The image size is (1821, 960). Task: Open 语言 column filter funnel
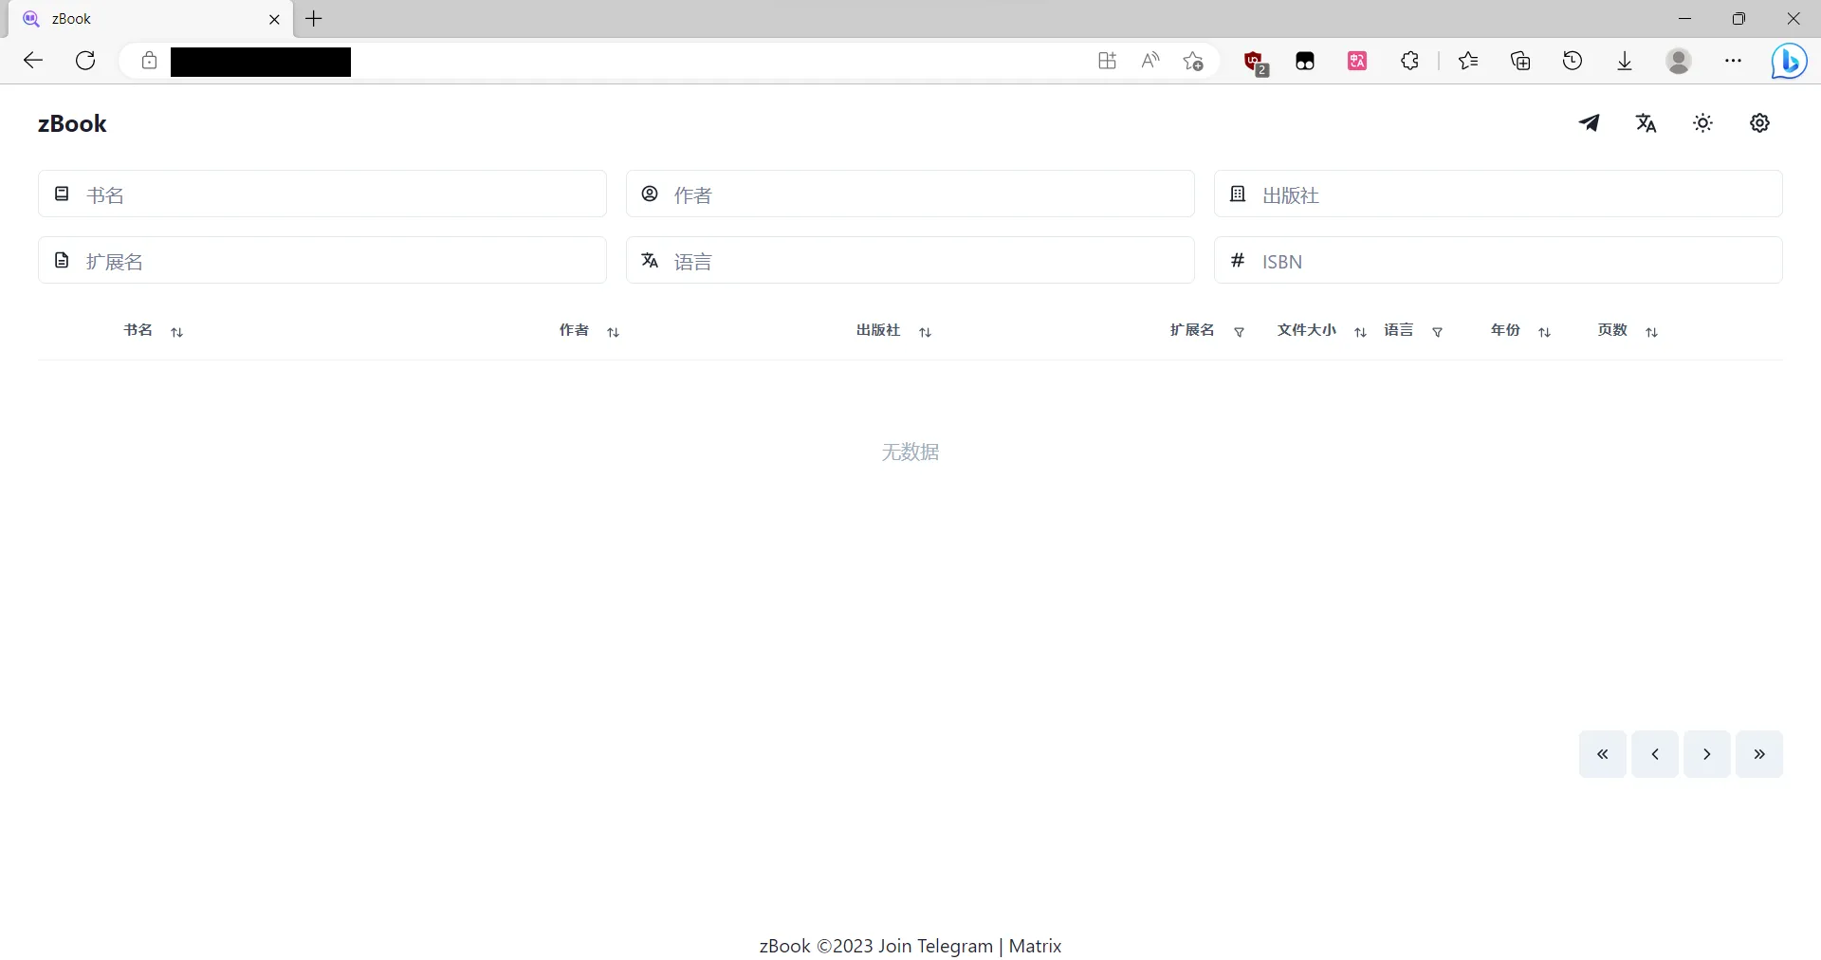(x=1437, y=332)
